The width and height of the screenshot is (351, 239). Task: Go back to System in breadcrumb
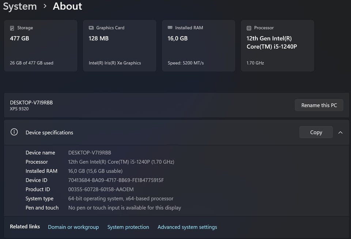tap(20, 6)
